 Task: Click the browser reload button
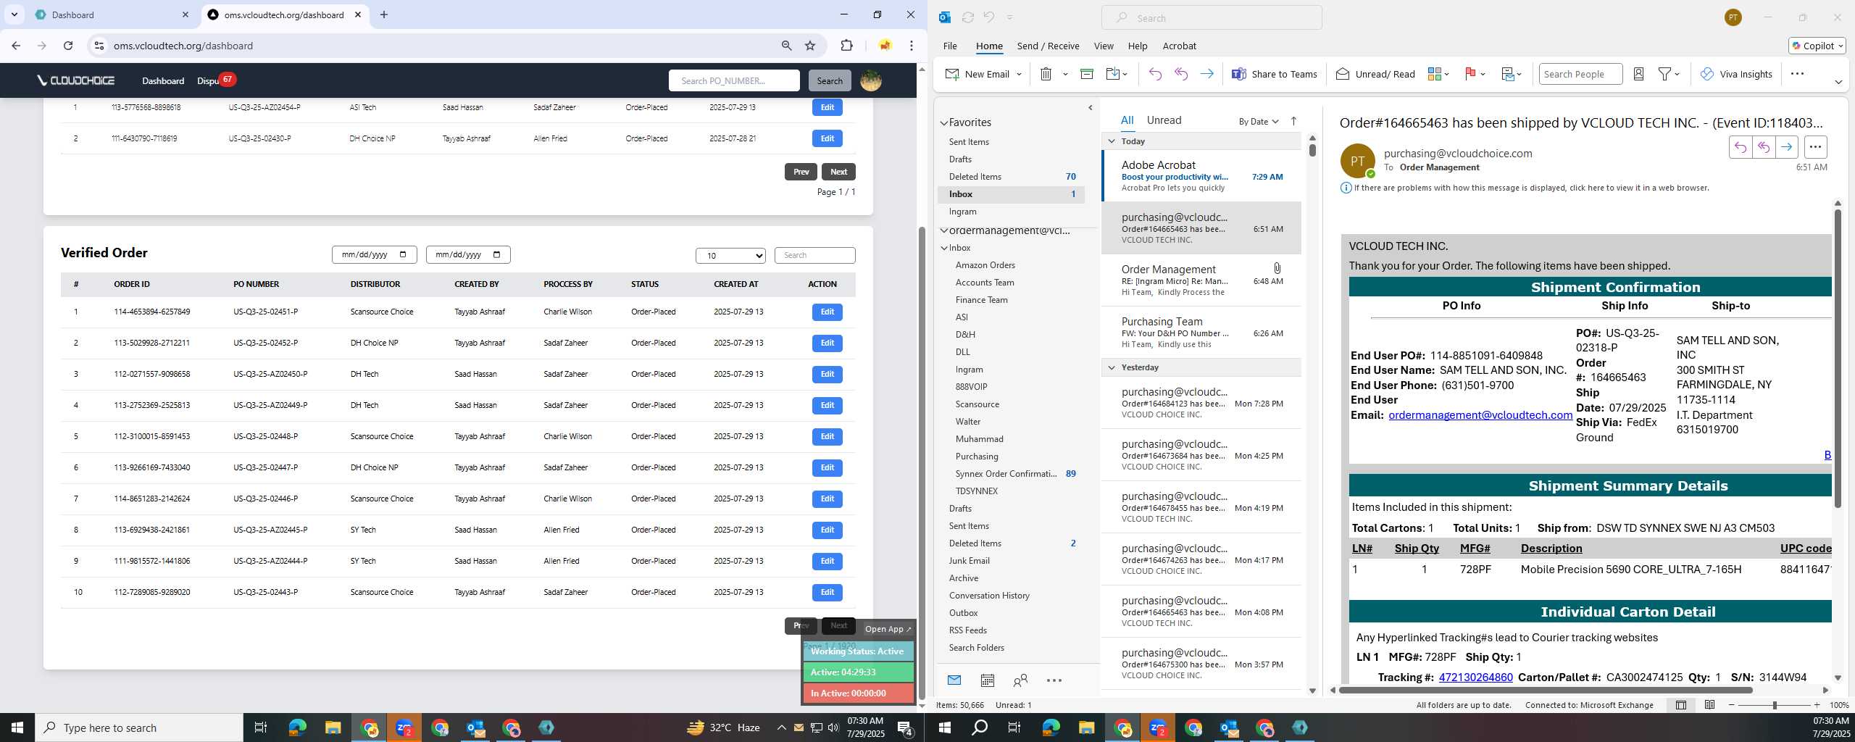point(68,46)
